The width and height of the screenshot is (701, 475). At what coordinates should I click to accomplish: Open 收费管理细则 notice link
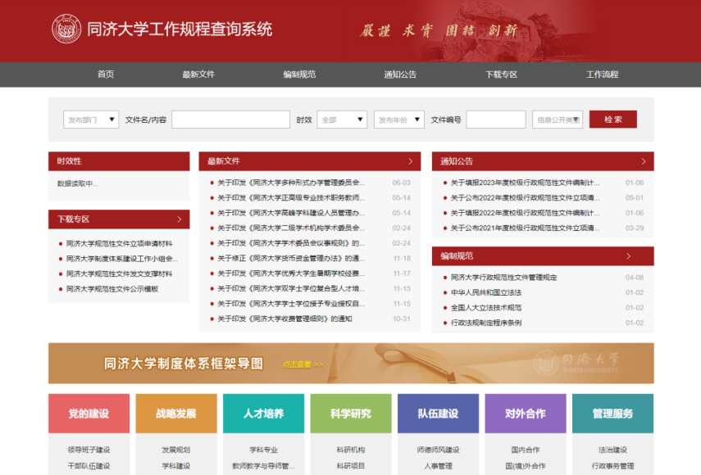284,319
